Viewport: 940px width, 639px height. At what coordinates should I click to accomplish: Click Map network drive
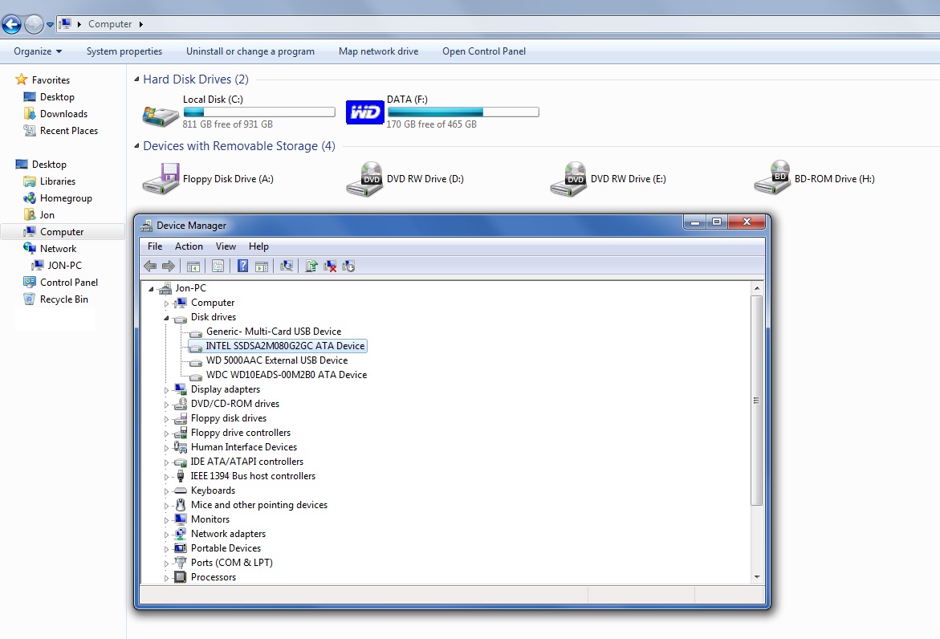pos(378,51)
